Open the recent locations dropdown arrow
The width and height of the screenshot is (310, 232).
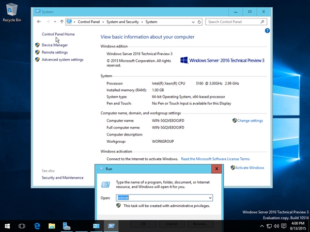pyautogui.click(x=55, y=22)
